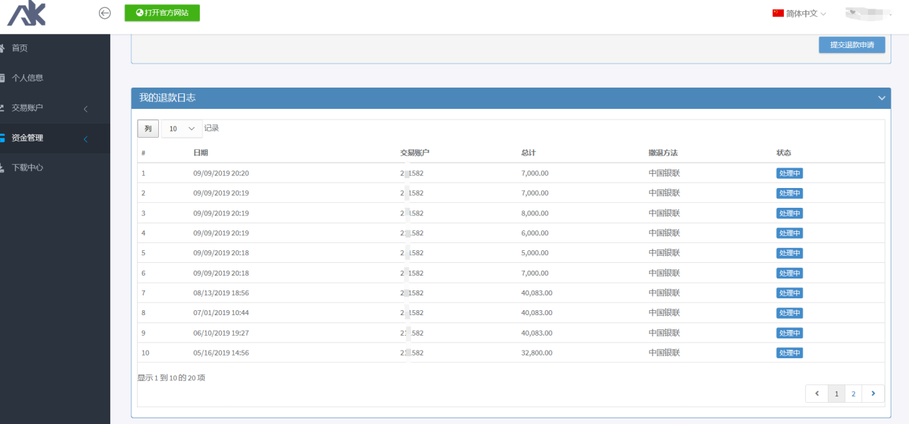Go to 下载中心 in sidebar
909x424 pixels.
[x=28, y=168]
